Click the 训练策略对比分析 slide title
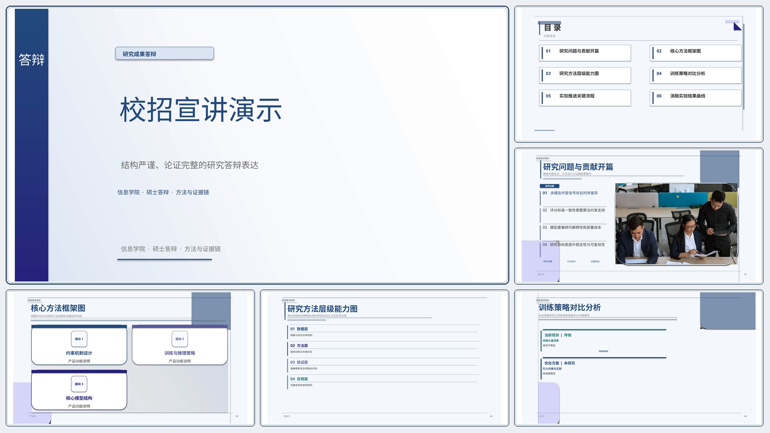Viewport: 770px width, 433px height. click(x=569, y=308)
